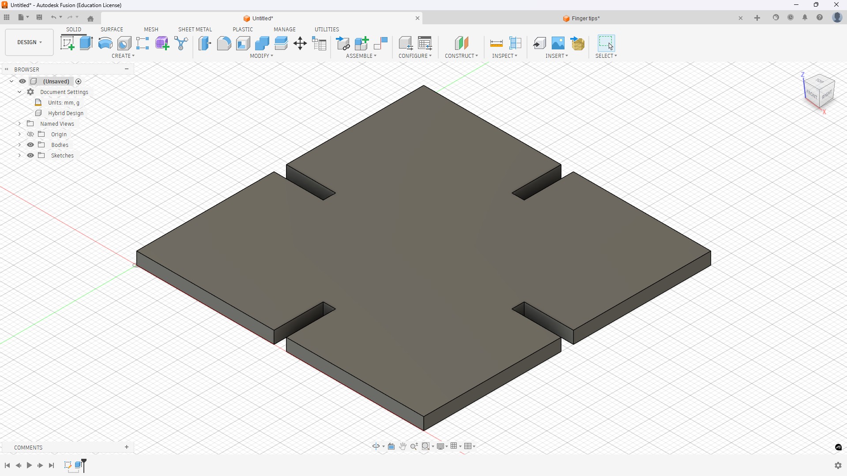This screenshot has height=476, width=847.
Task: Switch to the PLASTIC tab
Action: (243, 30)
